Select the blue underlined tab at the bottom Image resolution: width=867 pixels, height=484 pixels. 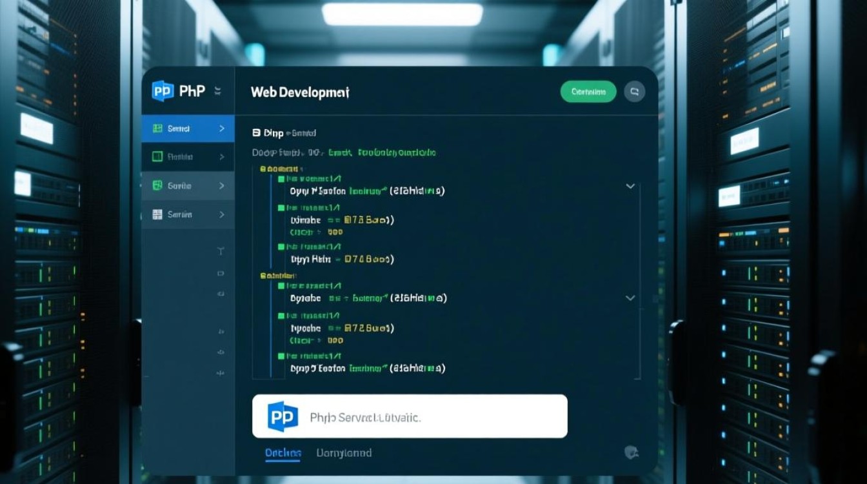point(283,453)
